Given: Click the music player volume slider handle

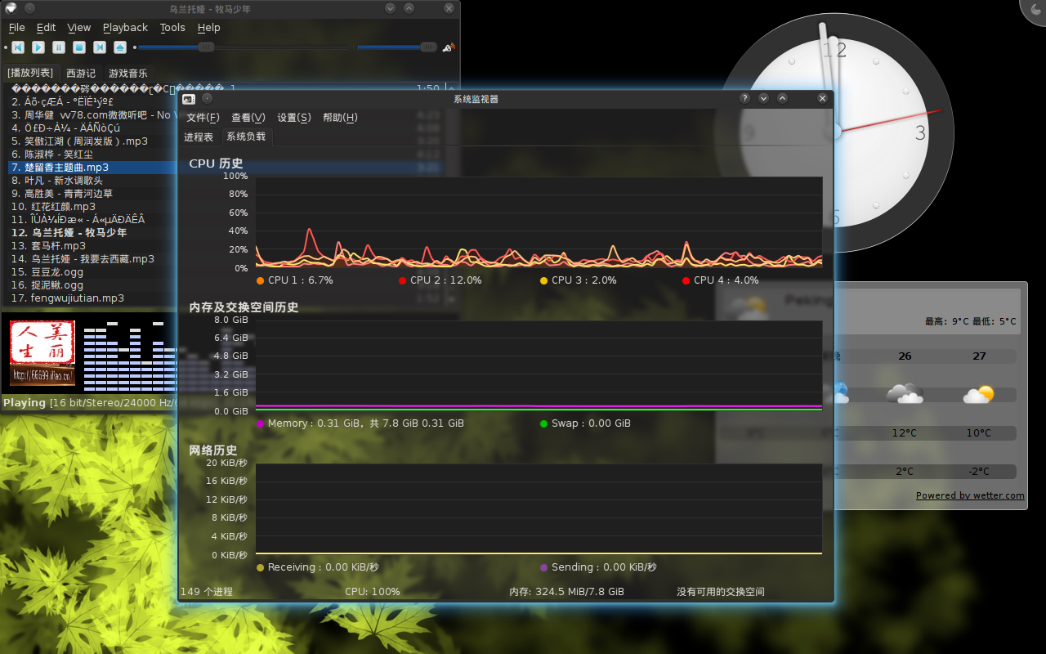Looking at the screenshot, I should pos(428,47).
